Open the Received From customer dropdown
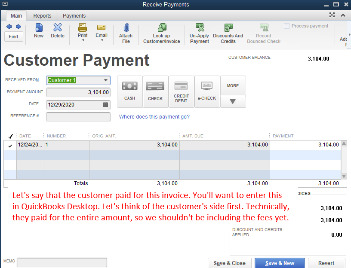Image resolution: width=351 pixels, height=268 pixels. tap(106, 80)
